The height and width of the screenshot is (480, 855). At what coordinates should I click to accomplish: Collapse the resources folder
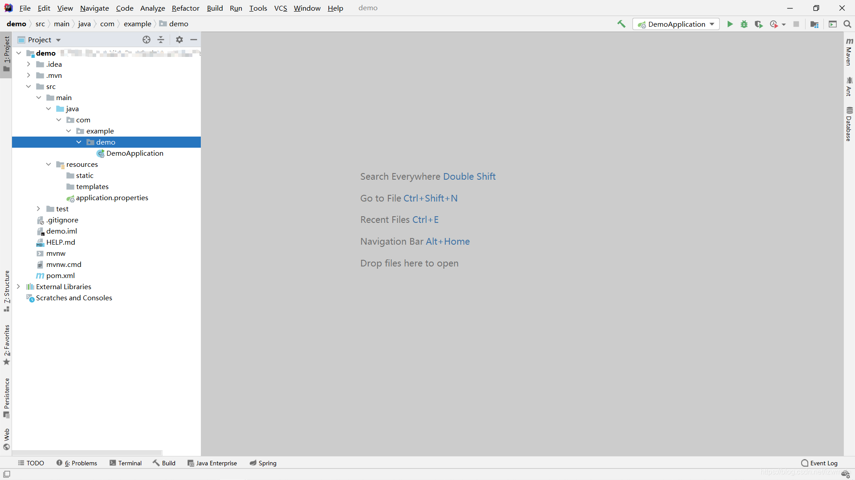coord(49,164)
